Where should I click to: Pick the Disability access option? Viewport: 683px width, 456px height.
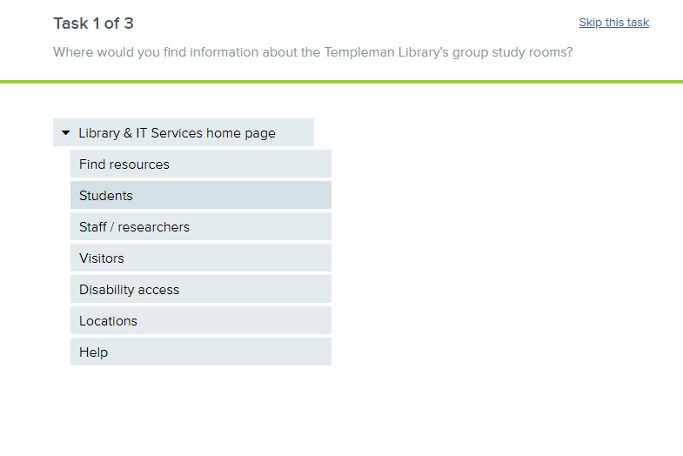pyautogui.click(x=129, y=290)
